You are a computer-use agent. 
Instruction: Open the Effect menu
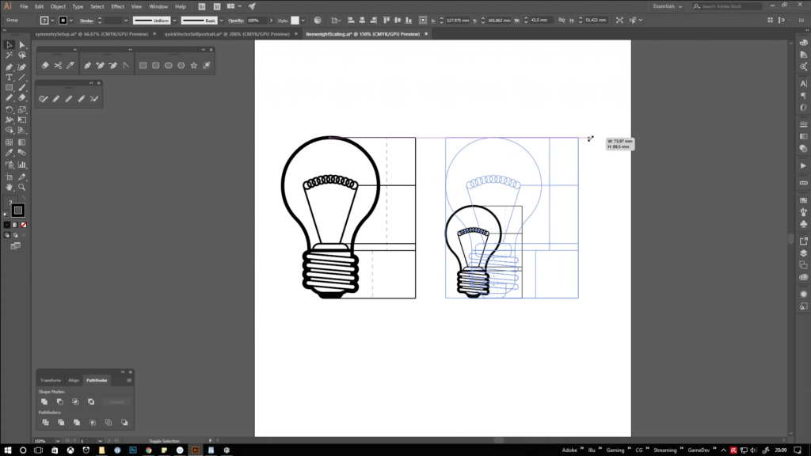tap(117, 6)
